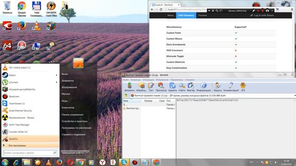The image size is (296, 166).
Task: Click the WinRAR Extract (Извлечь) toolbar icon
Action: pos(142,87)
